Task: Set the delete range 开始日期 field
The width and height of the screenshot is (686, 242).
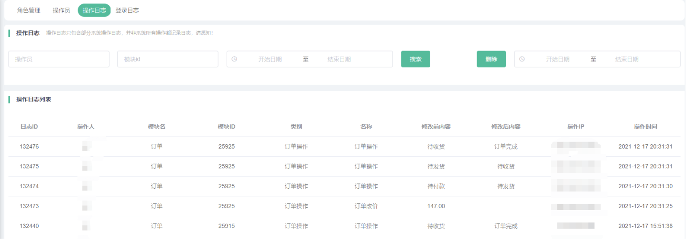Action: click(x=557, y=59)
